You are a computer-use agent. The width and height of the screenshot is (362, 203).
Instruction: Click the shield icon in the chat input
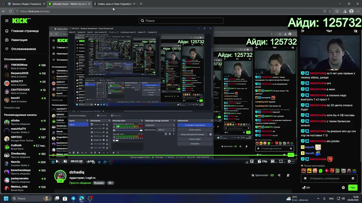point(305,178)
